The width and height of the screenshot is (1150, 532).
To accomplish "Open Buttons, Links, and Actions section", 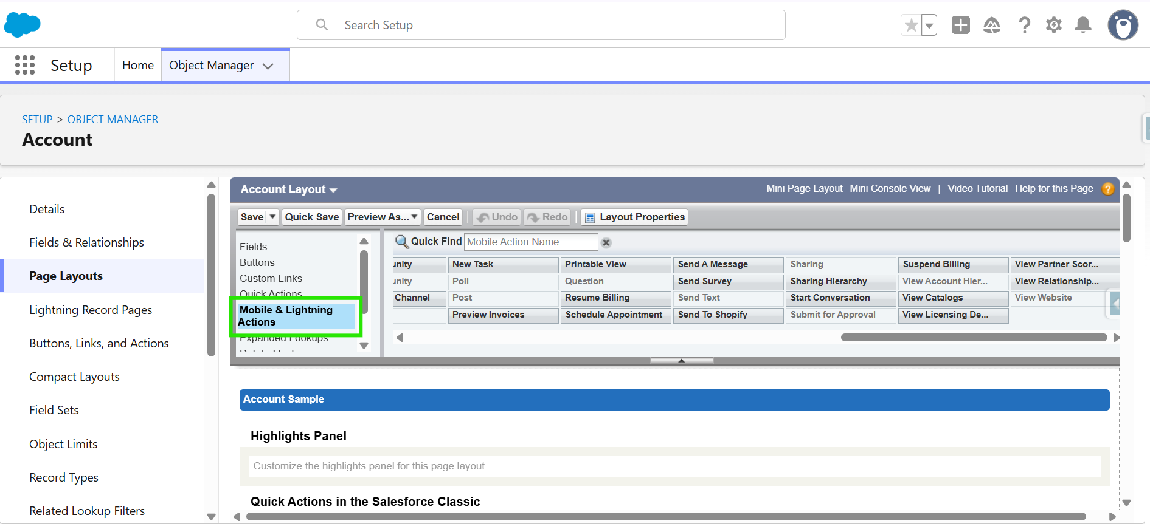I will [99, 343].
